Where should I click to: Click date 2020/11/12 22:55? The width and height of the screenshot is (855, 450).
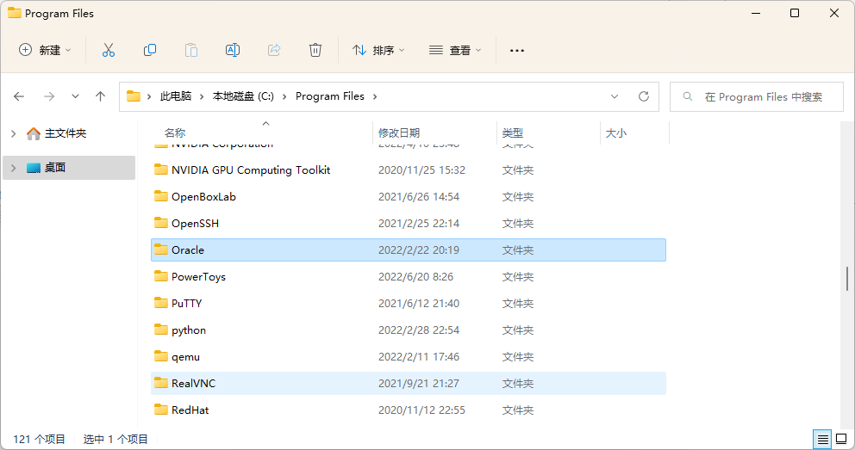click(x=421, y=410)
